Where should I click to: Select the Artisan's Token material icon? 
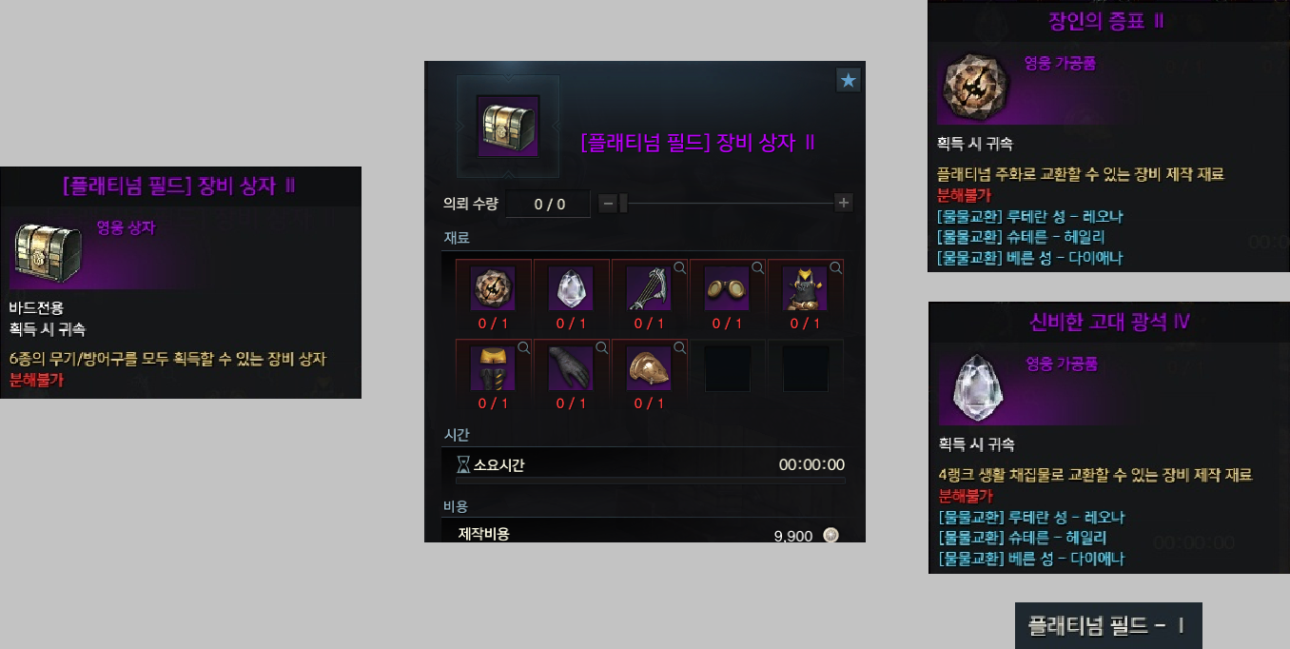[493, 288]
